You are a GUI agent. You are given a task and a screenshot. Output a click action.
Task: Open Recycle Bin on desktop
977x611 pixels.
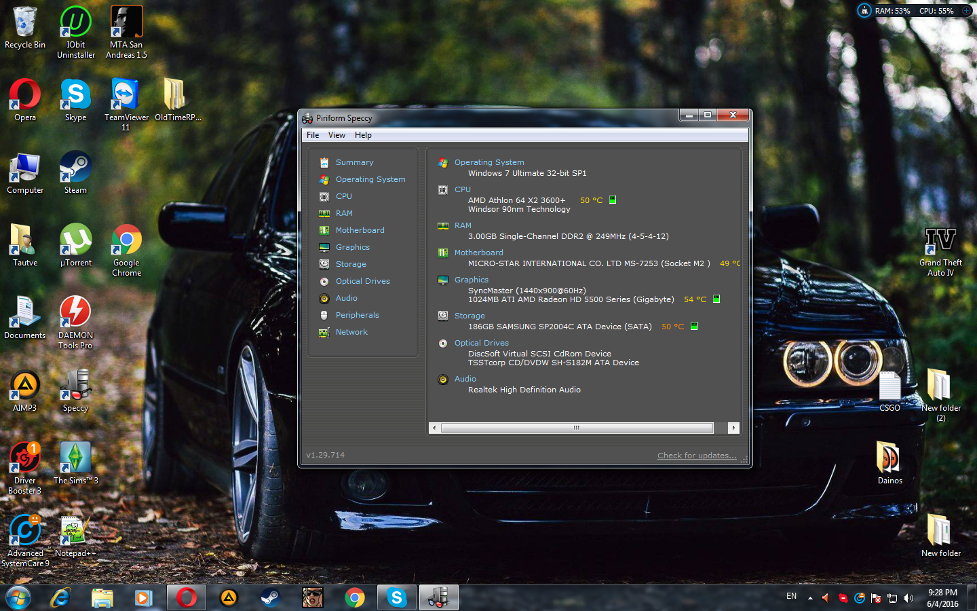coord(25,27)
